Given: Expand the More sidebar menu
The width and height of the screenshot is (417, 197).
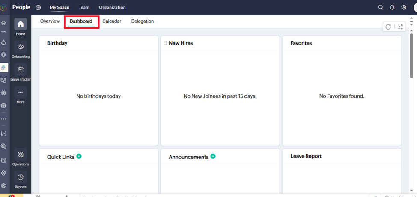Looking at the screenshot, I should (21, 93).
